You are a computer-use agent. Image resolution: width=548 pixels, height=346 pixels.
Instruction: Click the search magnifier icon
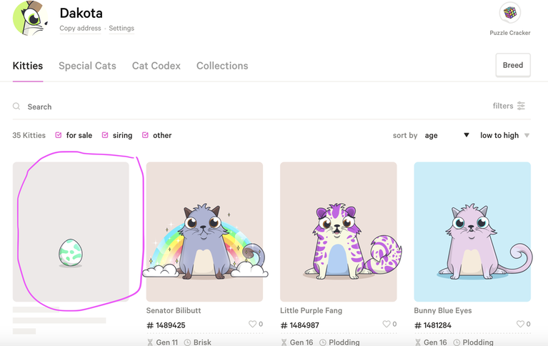16,107
